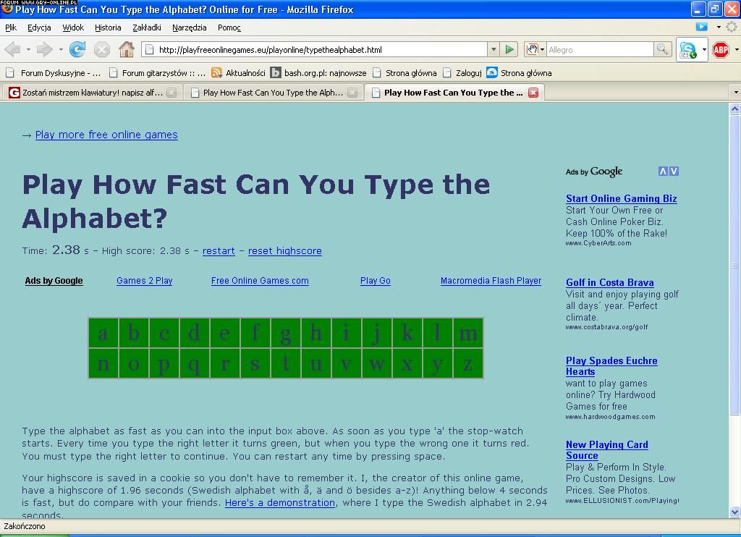Open the list all tabs dropdown
Image resolution: width=741 pixels, height=537 pixels.
tap(736, 93)
